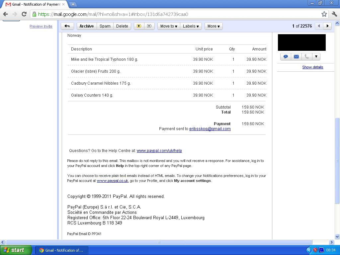
Task: Click the Description column header
Action: pos(81,49)
